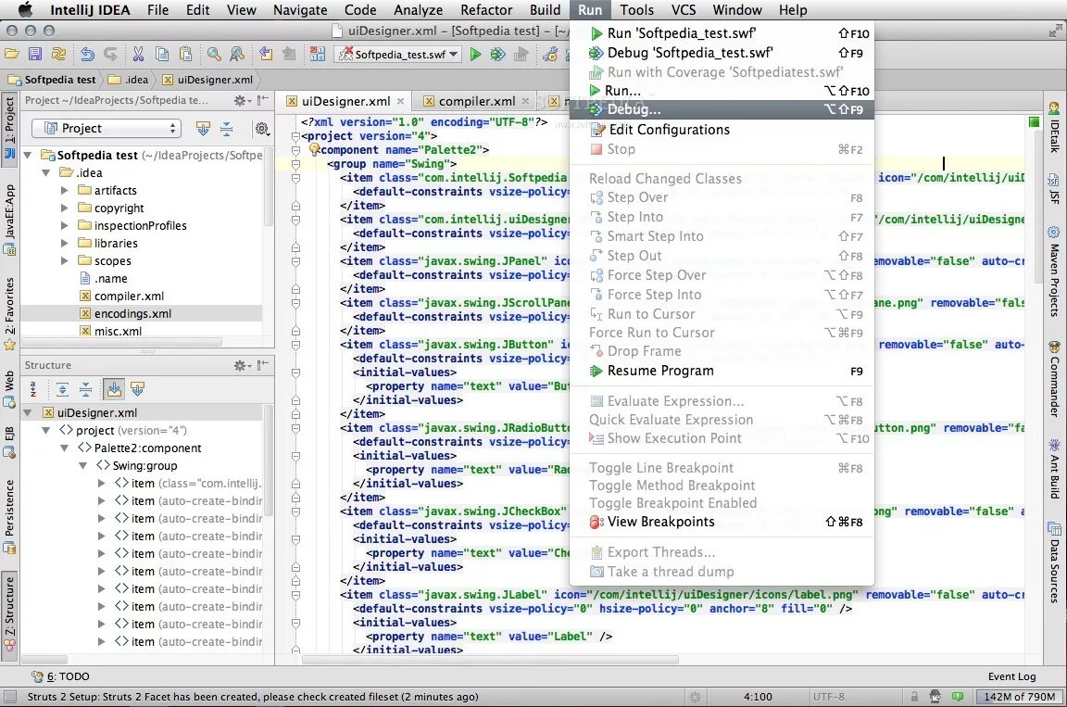Click the green Run toolbar icon
Viewport: 1067px width, 707px height.
[476, 54]
